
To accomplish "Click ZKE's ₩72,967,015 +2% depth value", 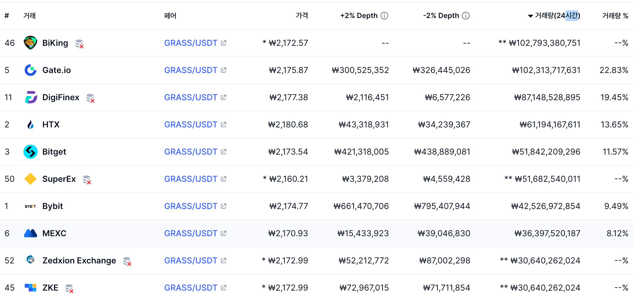I will click(x=364, y=288).
